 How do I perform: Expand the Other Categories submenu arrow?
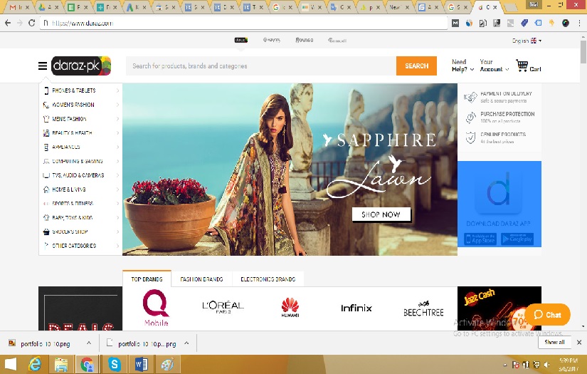click(x=117, y=246)
